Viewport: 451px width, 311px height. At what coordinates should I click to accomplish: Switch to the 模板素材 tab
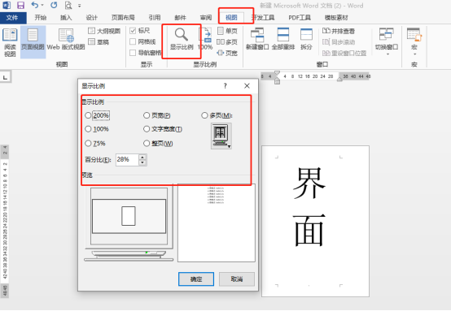[336, 18]
